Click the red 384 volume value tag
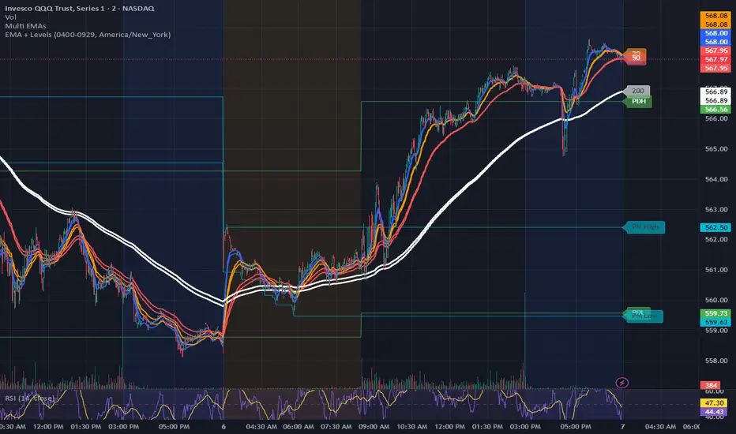 (x=710, y=386)
